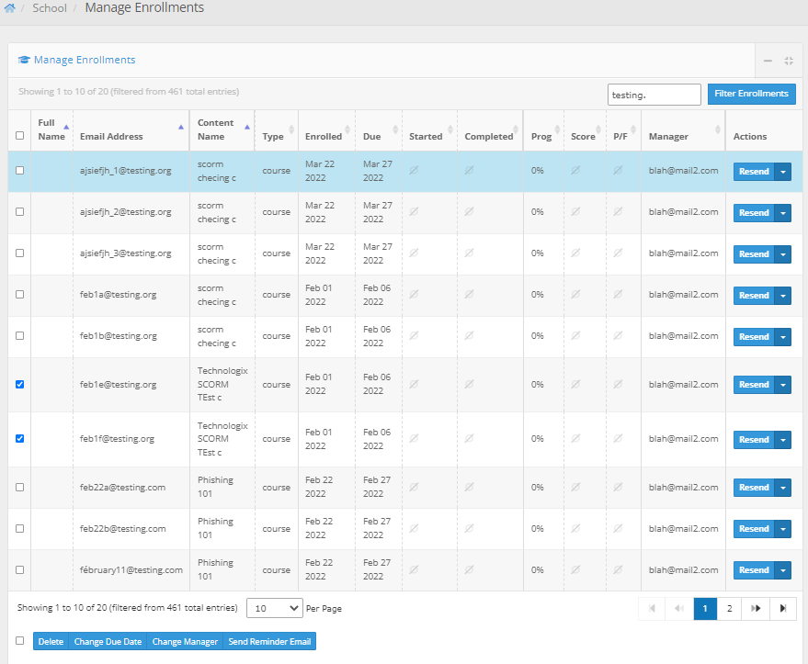Image resolution: width=808 pixels, height=664 pixels.
Task: Go to the next page arrow
Action: [756, 608]
